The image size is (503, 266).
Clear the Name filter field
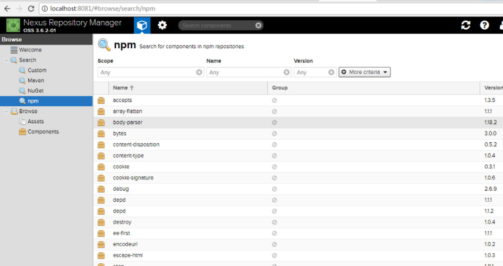tap(286, 72)
